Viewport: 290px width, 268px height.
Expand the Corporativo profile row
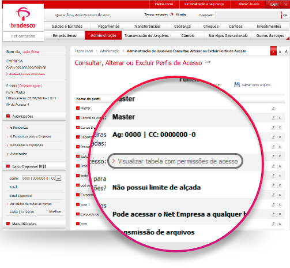pyautogui.click(x=78, y=214)
